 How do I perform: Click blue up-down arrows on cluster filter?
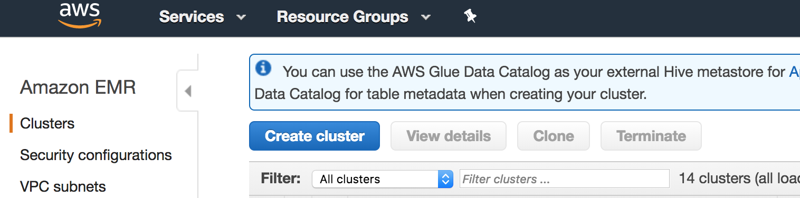click(446, 179)
